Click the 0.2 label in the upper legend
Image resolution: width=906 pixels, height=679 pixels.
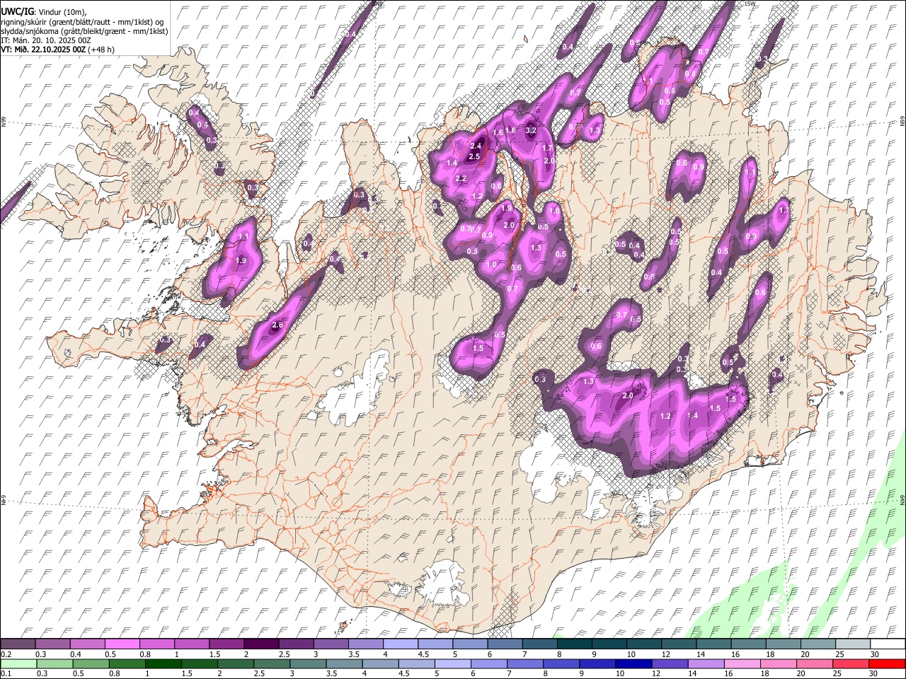[x=6, y=654]
